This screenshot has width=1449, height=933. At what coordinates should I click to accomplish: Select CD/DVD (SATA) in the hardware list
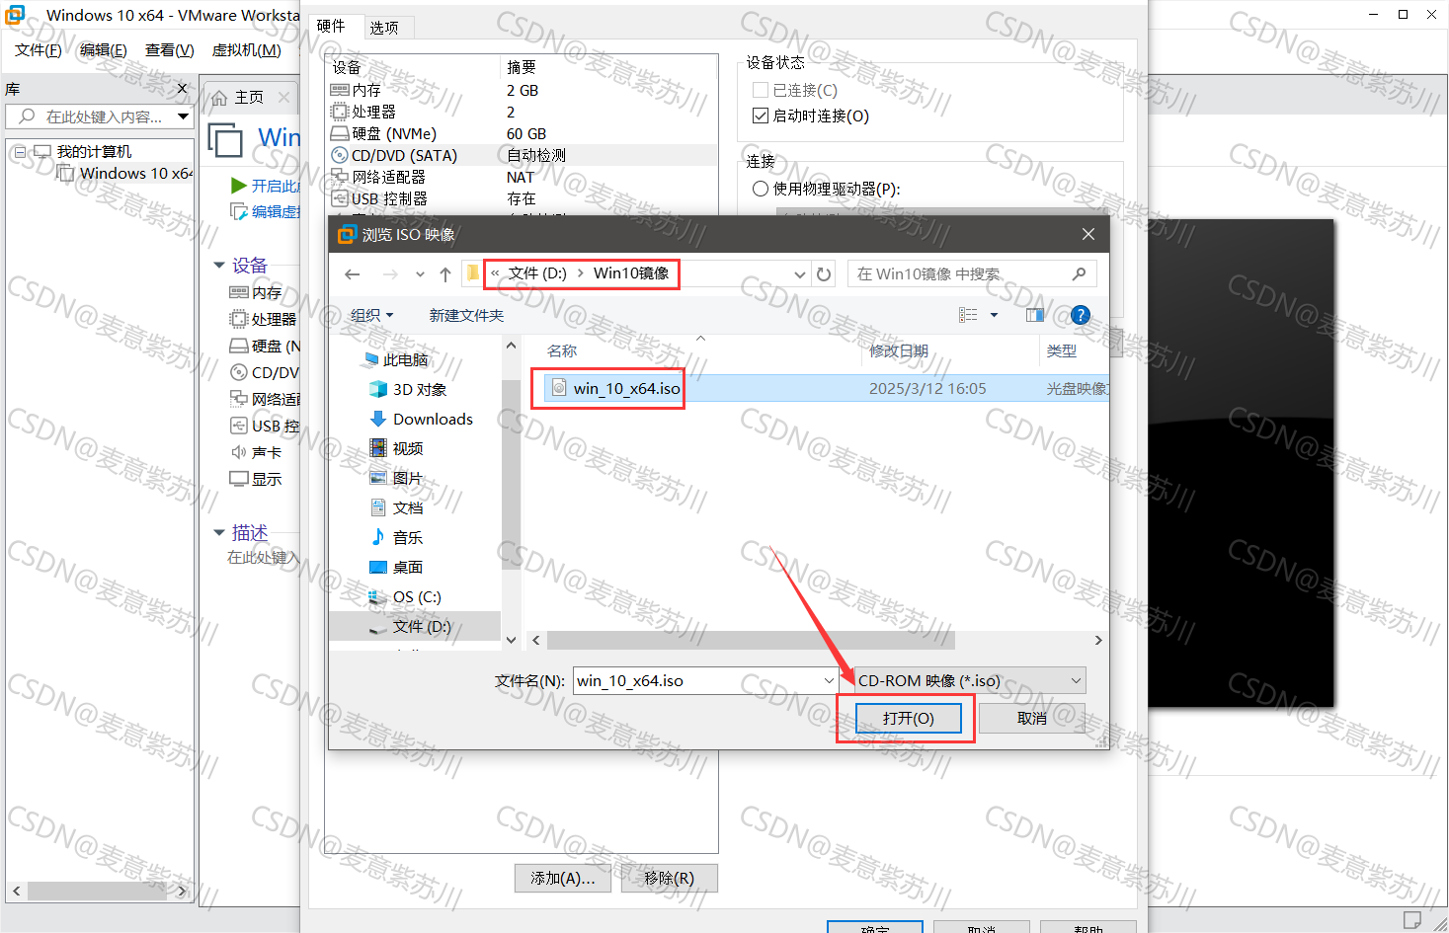[x=523, y=155]
